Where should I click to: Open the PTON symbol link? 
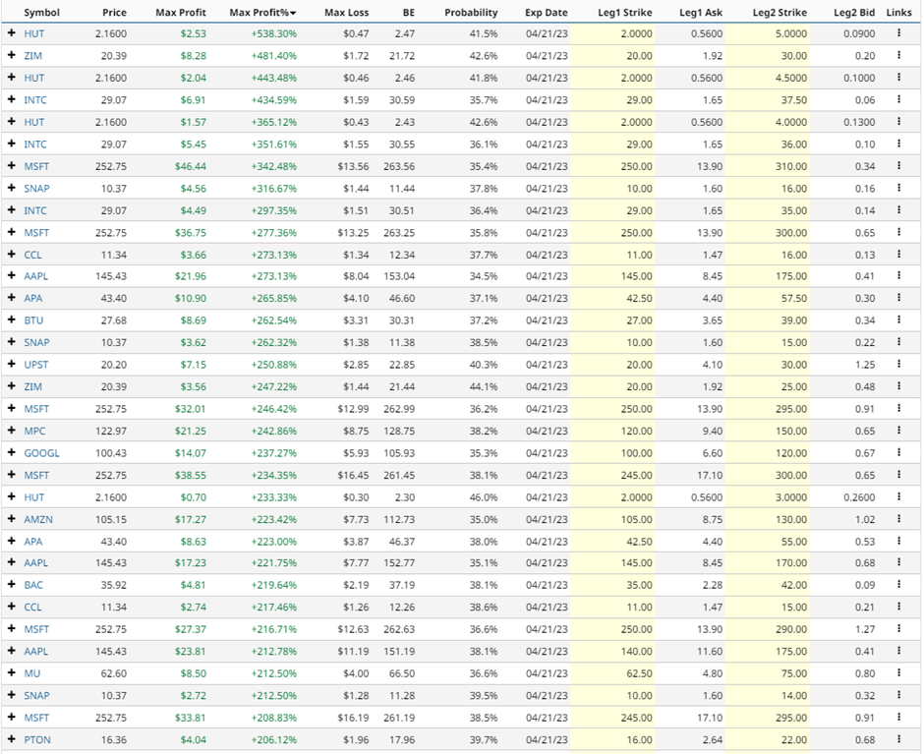tap(37, 739)
